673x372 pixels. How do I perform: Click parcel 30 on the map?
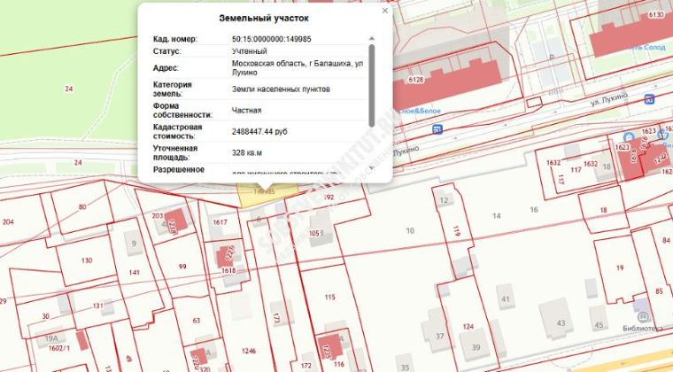pyautogui.click(x=45, y=317)
